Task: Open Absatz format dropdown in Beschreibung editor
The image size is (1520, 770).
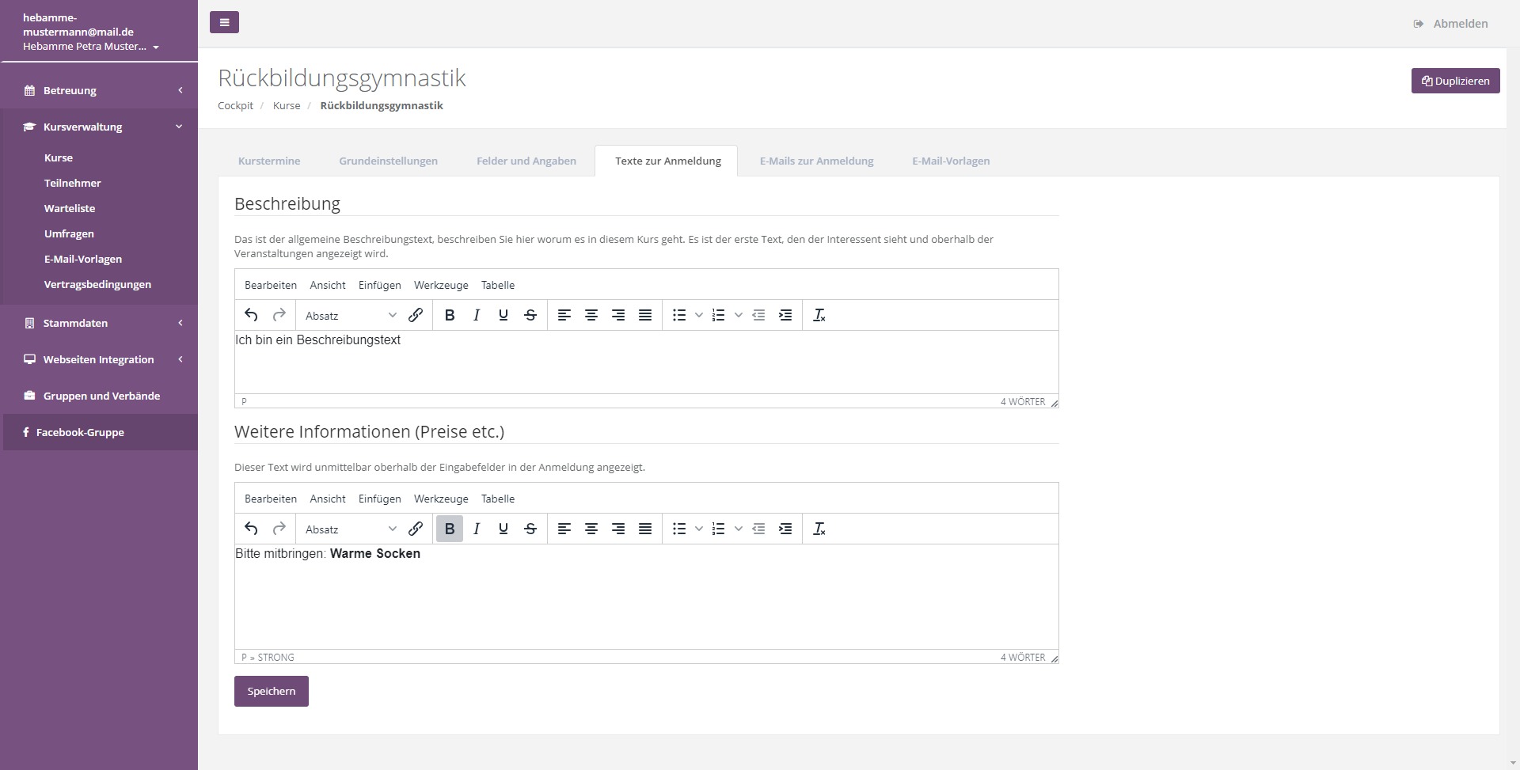Action: pos(350,315)
